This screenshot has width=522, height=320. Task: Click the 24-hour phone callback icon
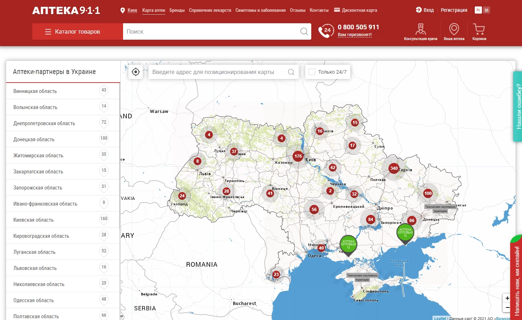tap(326, 31)
